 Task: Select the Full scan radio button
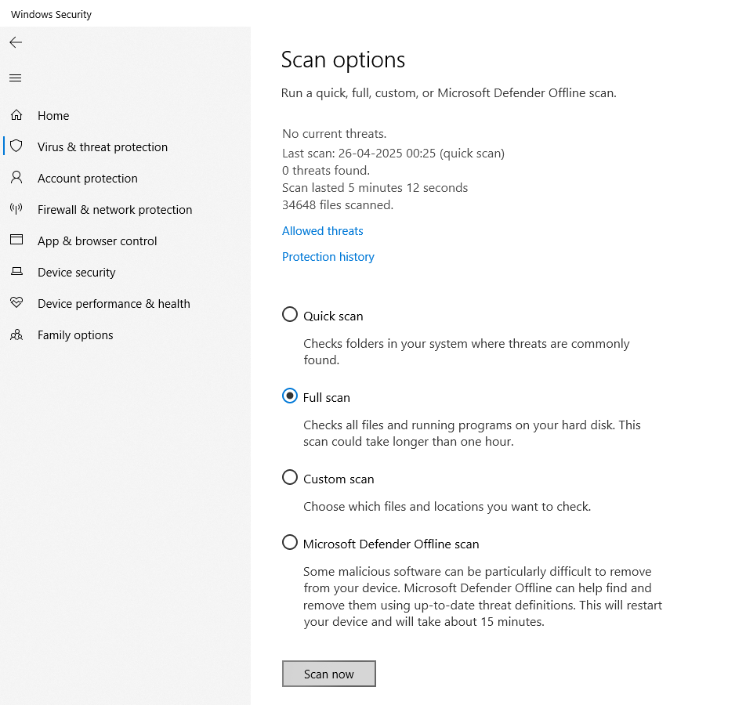[x=290, y=396]
